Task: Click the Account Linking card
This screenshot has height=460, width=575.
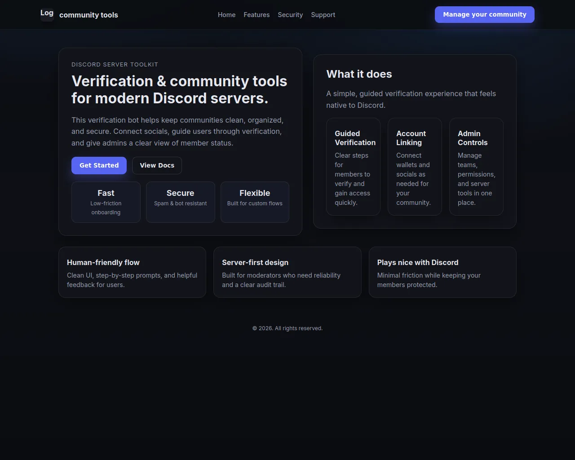Action: (415, 167)
